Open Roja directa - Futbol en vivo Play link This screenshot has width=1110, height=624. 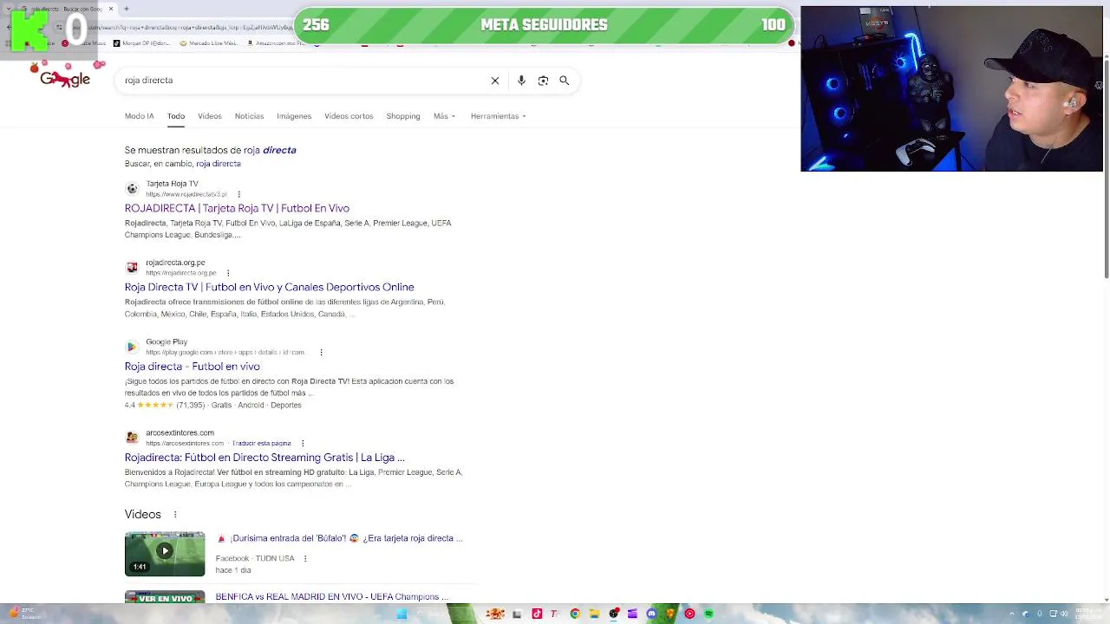click(x=192, y=367)
